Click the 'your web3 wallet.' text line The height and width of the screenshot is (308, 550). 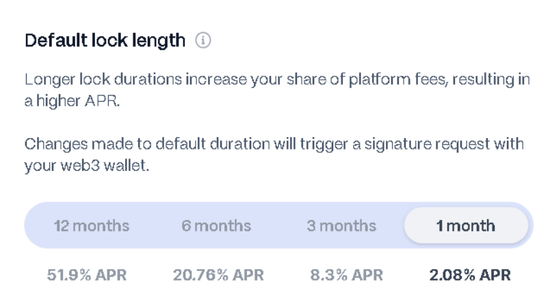tap(86, 165)
